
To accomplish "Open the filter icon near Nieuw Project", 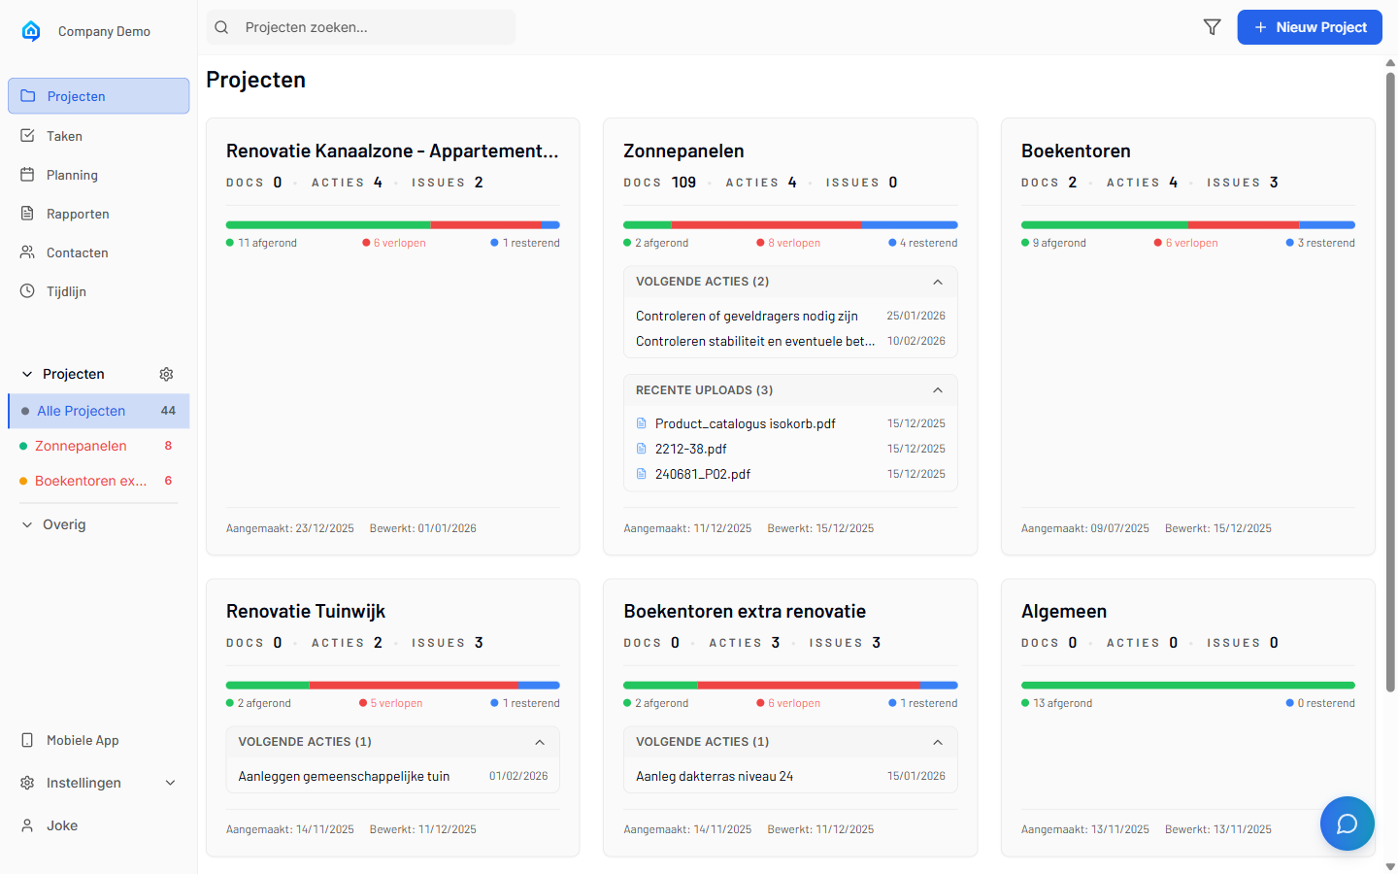I will click(1212, 27).
